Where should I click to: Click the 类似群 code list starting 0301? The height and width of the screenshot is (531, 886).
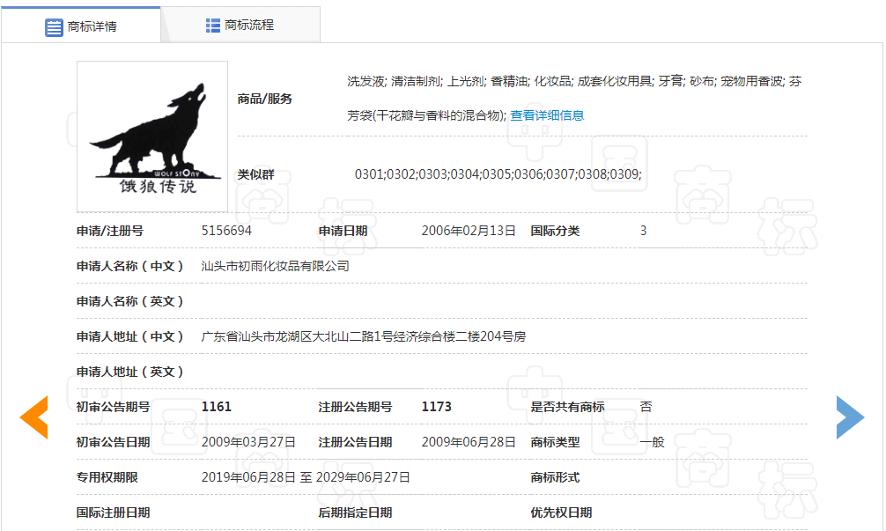pos(498,174)
